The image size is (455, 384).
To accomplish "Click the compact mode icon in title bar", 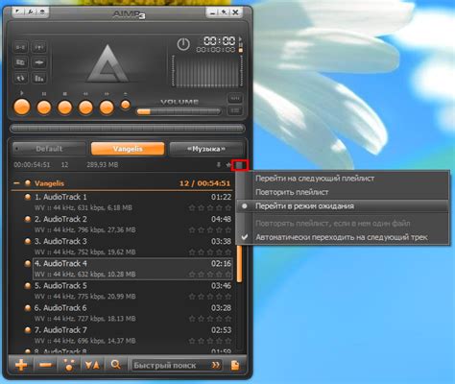I will coord(42,12).
